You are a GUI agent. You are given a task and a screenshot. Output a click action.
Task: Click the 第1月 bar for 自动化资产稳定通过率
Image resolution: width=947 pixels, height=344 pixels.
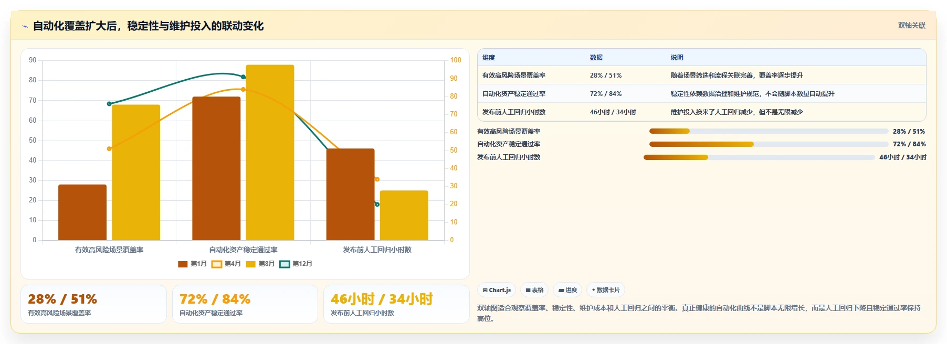coord(216,168)
